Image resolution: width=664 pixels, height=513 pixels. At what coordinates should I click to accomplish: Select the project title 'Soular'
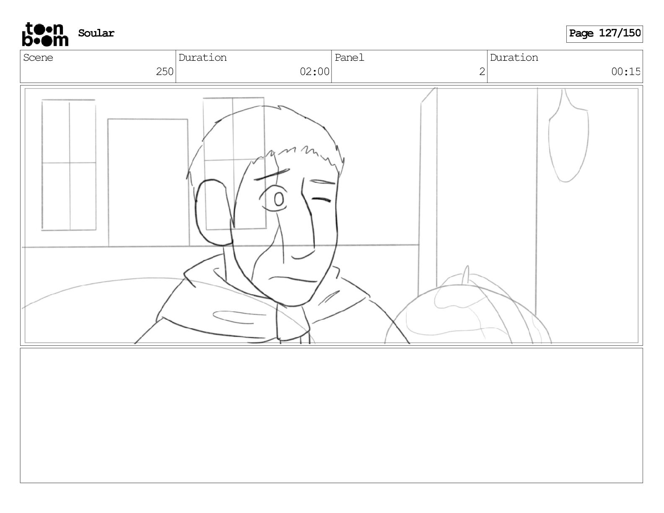point(96,33)
